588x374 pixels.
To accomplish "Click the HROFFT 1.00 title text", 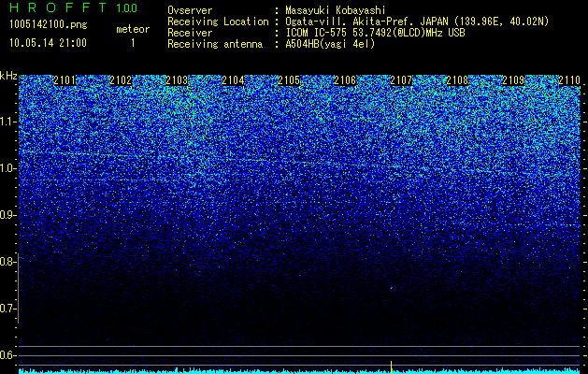I will pyautogui.click(x=74, y=7).
